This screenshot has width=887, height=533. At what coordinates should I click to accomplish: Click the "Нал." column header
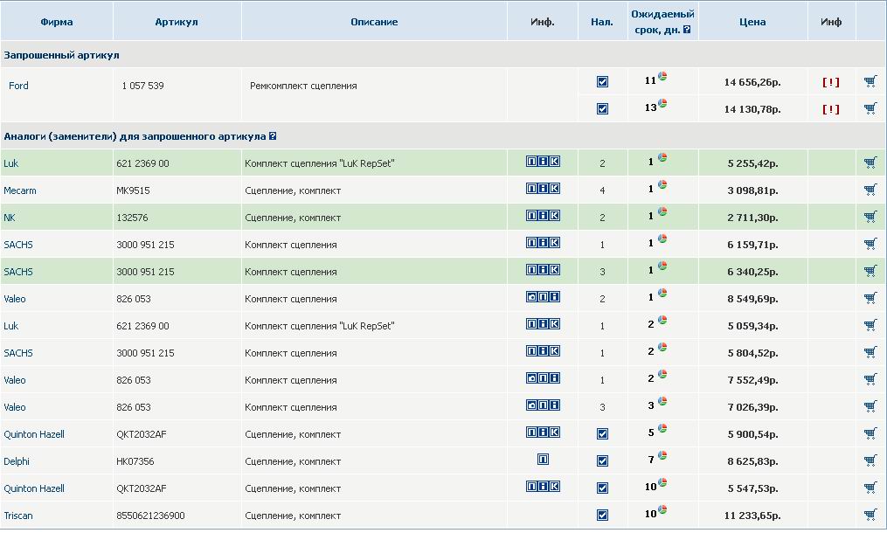click(x=602, y=22)
